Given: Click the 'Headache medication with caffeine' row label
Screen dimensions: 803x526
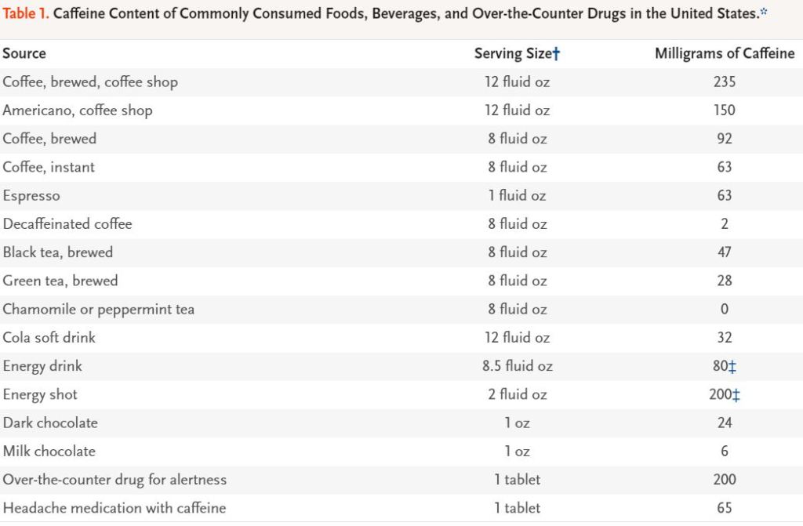Looking at the screenshot, I should point(114,508).
